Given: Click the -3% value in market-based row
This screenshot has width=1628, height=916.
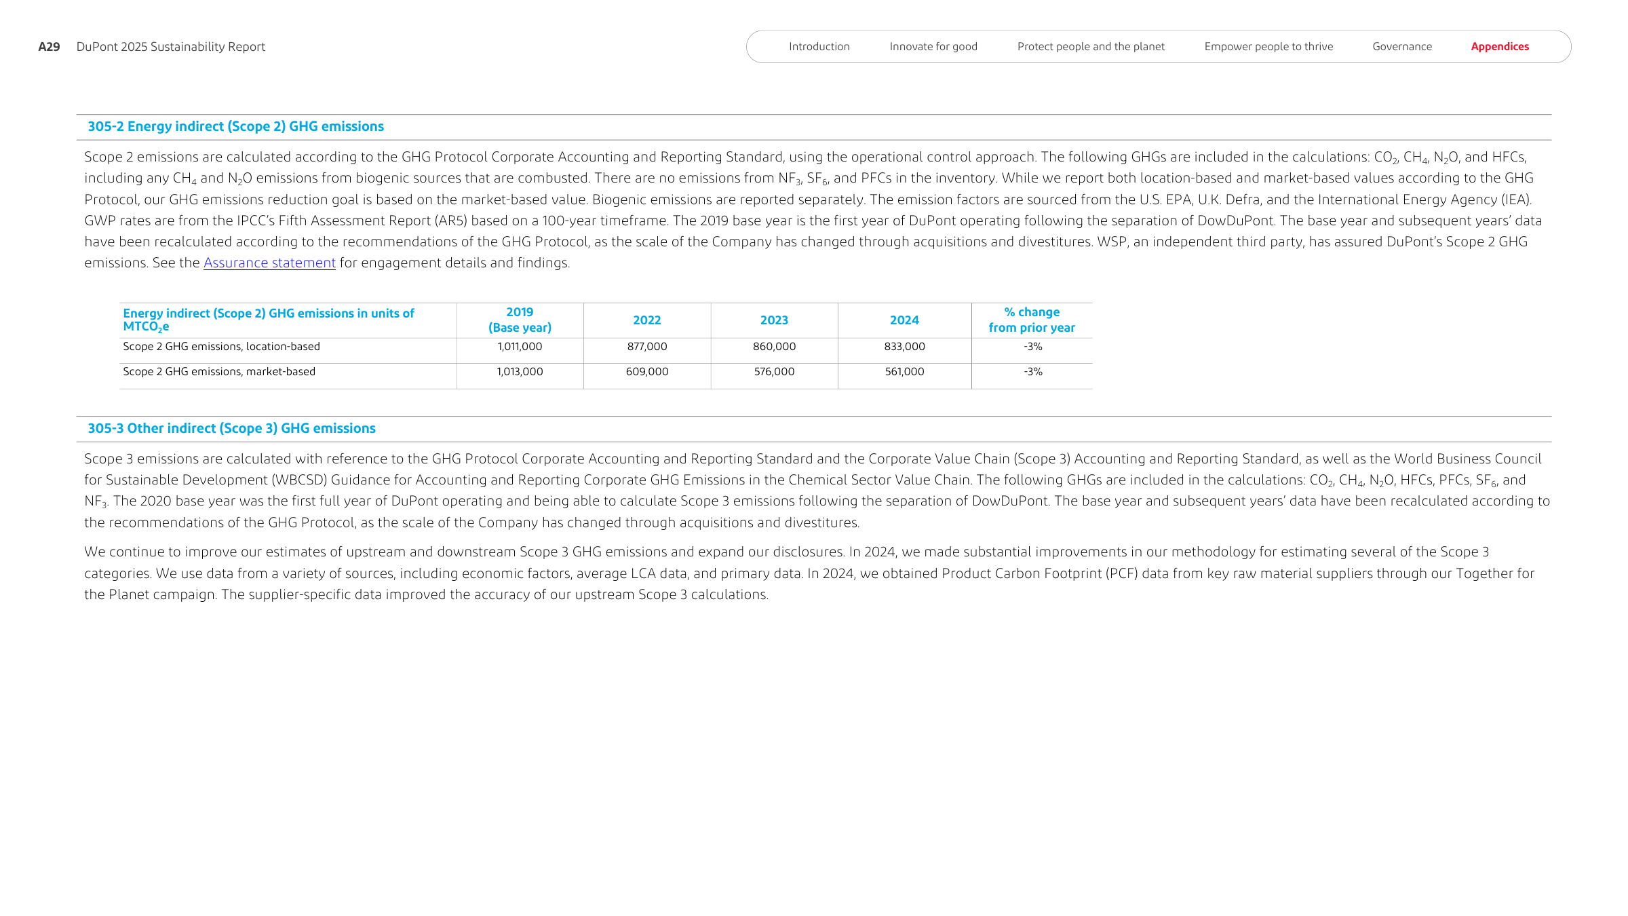Looking at the screenshot, I should 1032,372.
